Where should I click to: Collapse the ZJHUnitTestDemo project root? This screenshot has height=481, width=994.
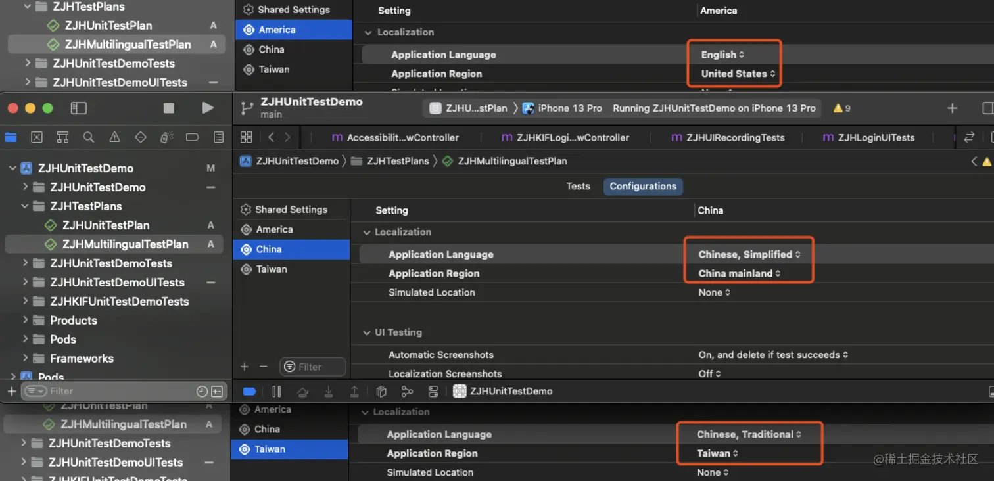[12, 168]
